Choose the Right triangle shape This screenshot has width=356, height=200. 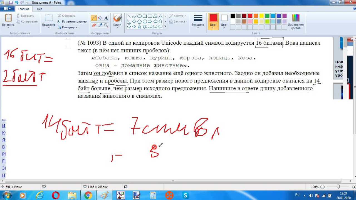(x=129, y=21)
